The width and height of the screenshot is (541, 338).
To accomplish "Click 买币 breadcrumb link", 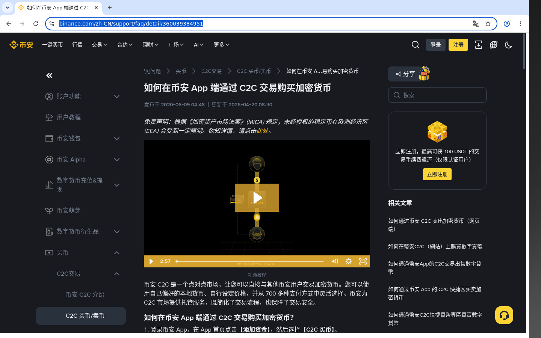I will (181, 71).
